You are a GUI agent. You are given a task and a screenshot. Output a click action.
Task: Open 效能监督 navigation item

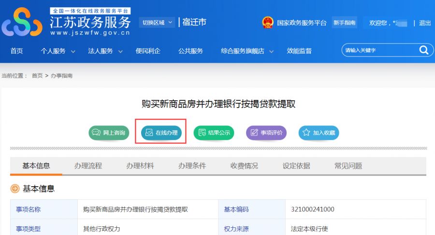point(299,51)
